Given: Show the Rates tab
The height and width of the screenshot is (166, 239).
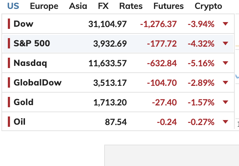Looking at the screenshot, I should coord(131,6).
